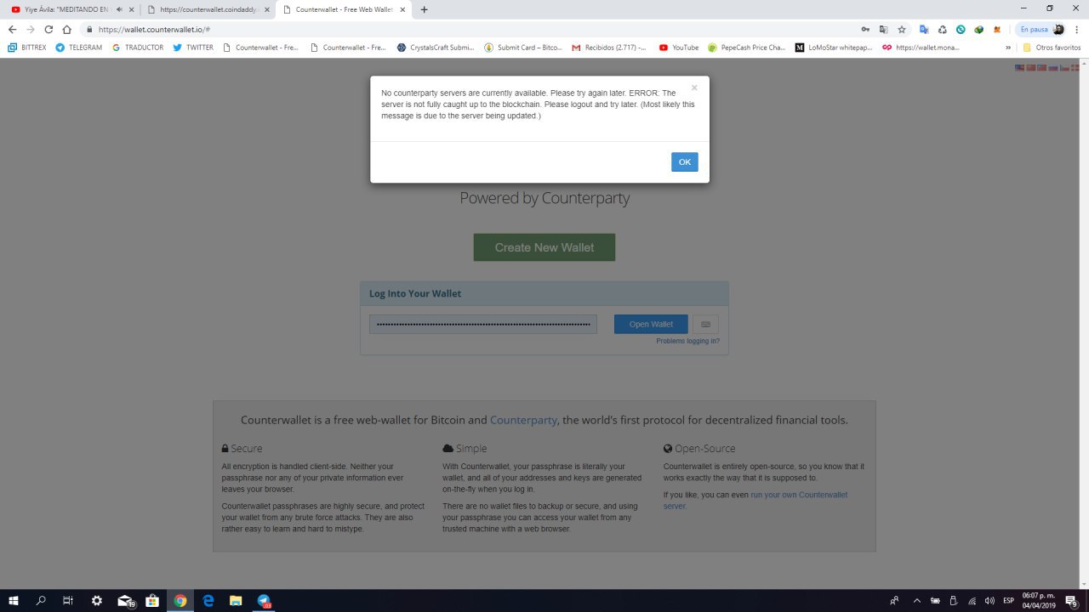Open the teal circular extension icon
The width and height of the screenshot is (1089, 612).
pos(961,29)
